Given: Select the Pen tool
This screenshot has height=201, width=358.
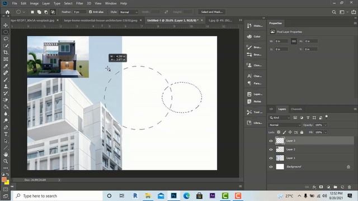Looking at the screenshot, I should [6, 127].
